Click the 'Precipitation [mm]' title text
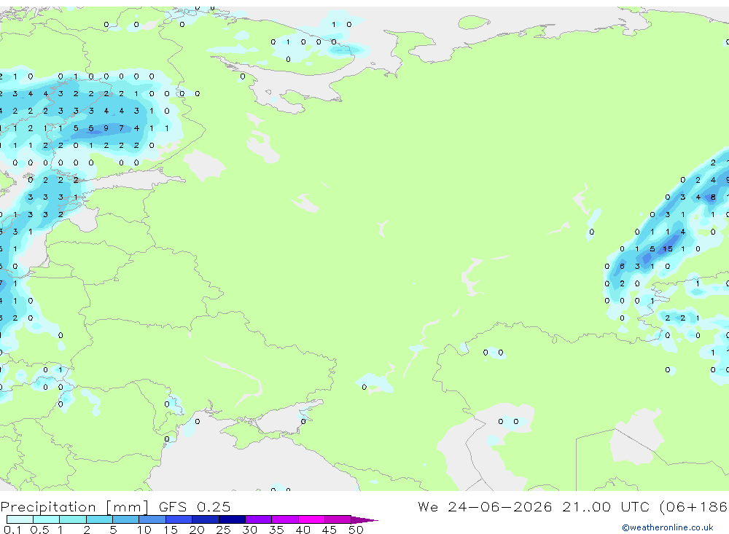Viewport: 729px width, 534px height. tap(74, 507)
